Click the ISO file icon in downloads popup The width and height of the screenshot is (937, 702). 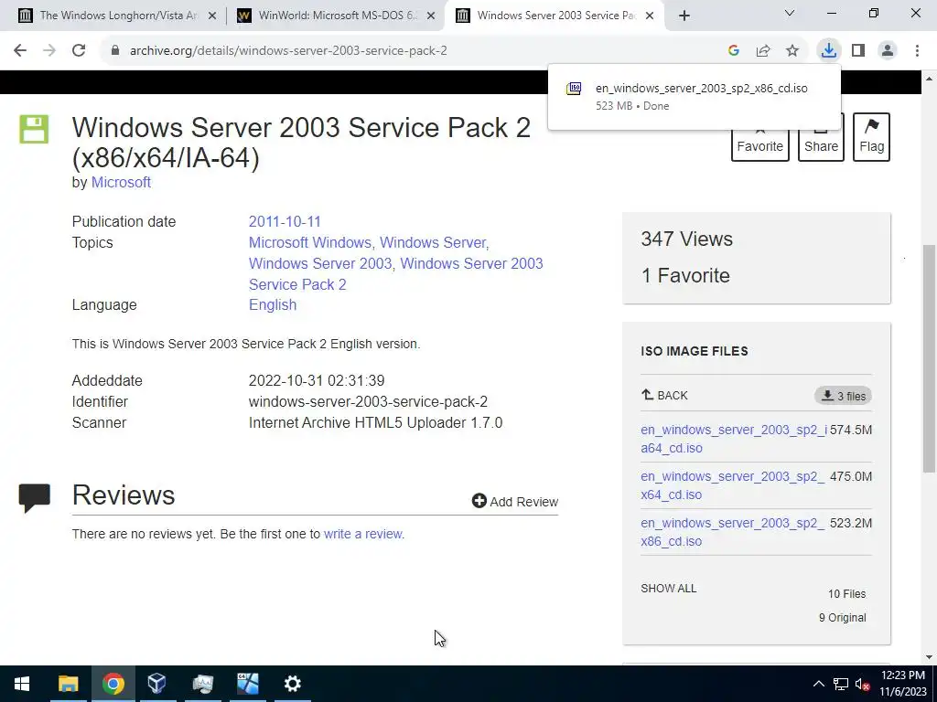[x=574, y=89]
